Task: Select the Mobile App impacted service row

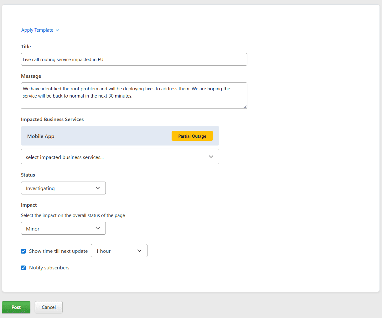Action: tap(94, 136)
